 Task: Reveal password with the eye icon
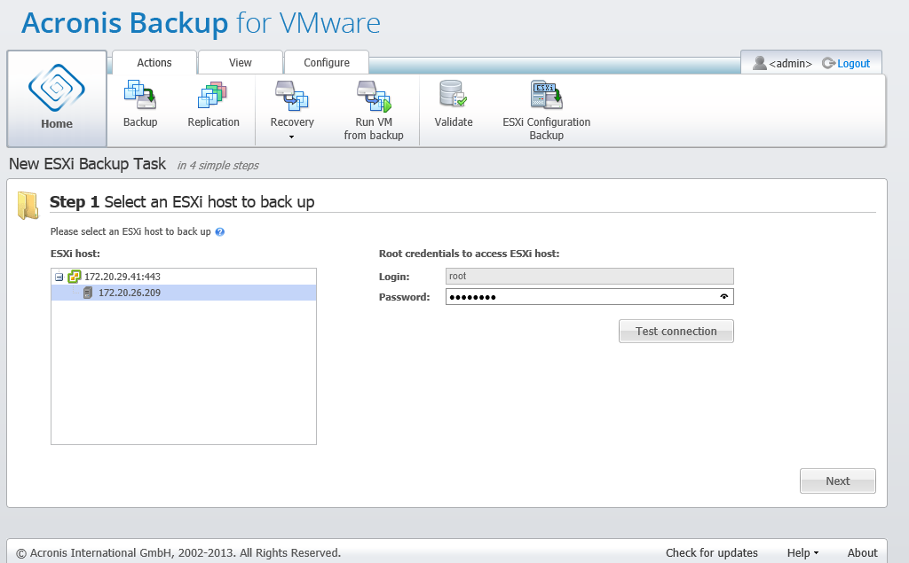point(724,296)
